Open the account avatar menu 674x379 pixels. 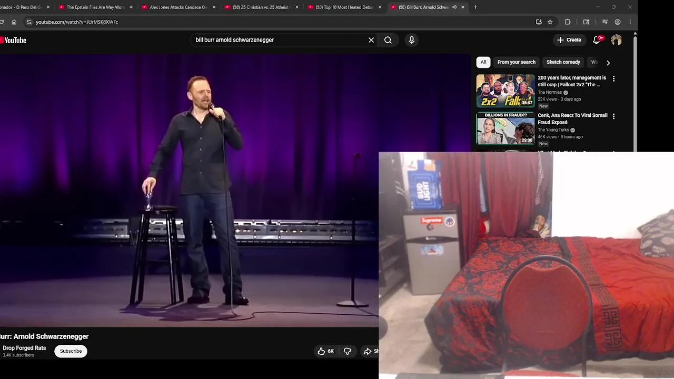pos(616,40)
